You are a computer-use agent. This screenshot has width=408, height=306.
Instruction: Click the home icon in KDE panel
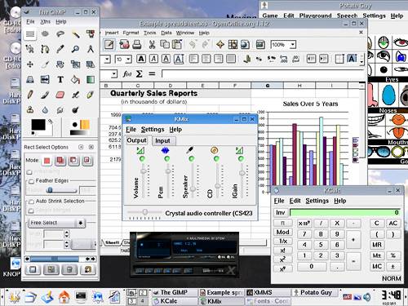tap(64, 297)
